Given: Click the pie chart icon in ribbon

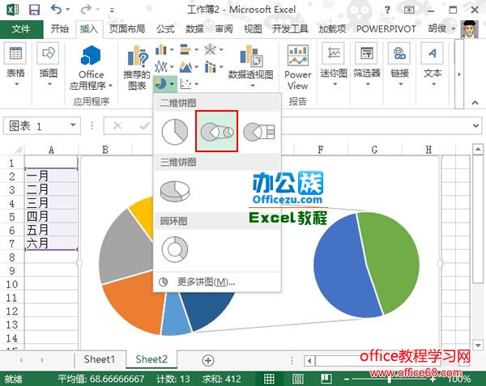Looking at the screenshot, I should (160, 83).
